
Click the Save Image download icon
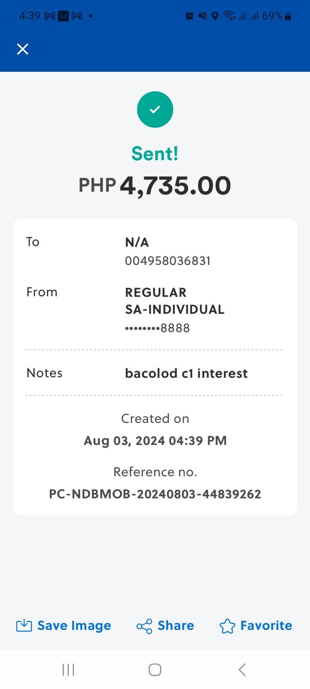24,626
